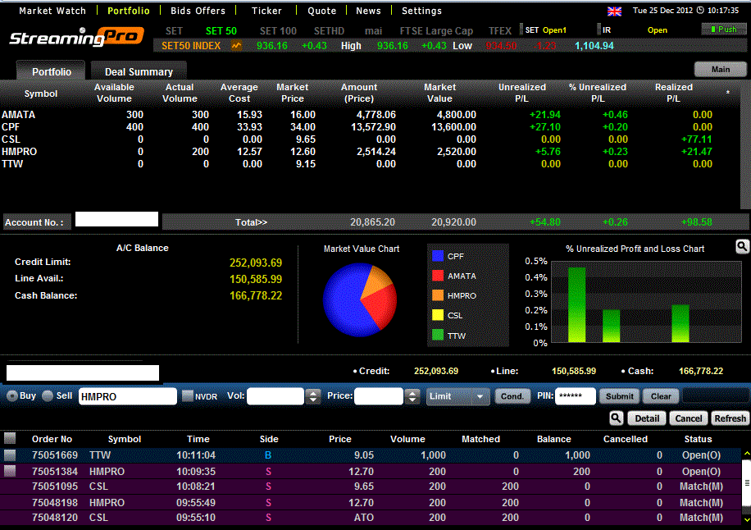Click the StreamingPro logo

[x=76, y=37]
